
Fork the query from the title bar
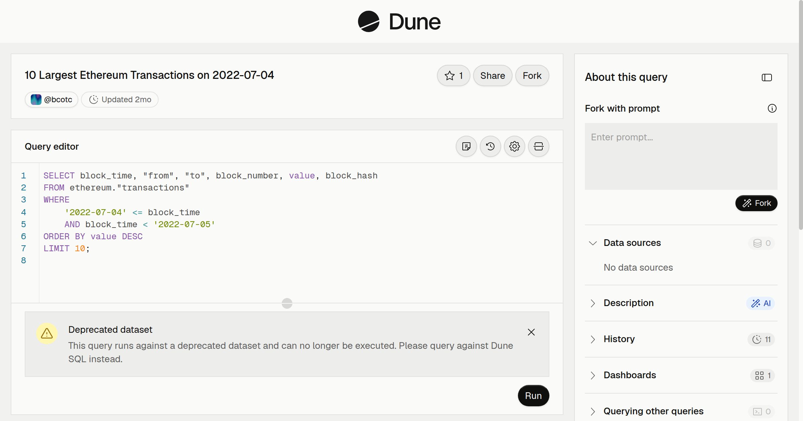tap(532, 76)
